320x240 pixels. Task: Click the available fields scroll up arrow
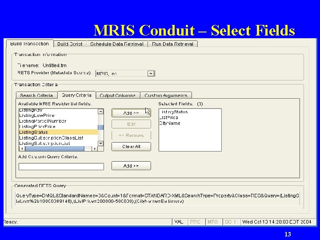coord(101,112)
